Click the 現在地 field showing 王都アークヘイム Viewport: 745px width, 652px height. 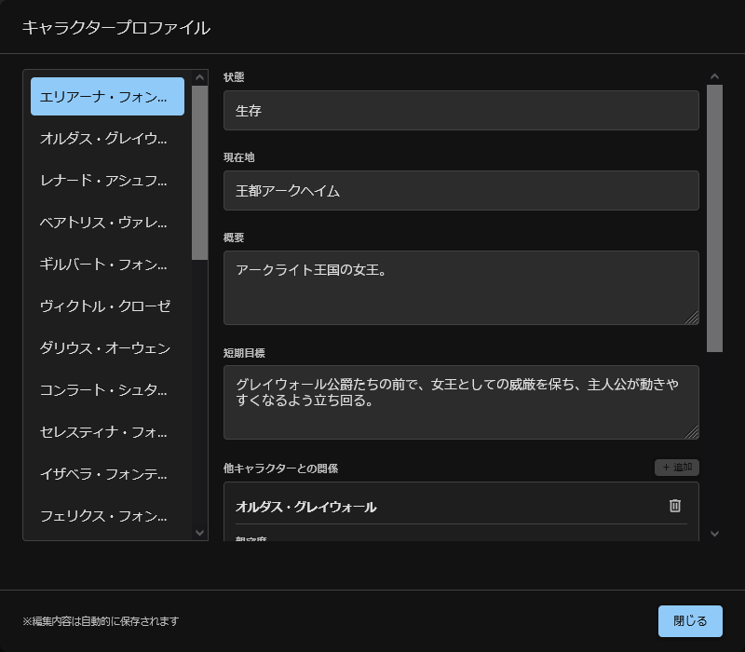461,191
